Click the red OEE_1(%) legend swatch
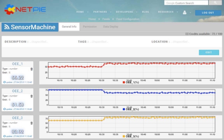 [124, 82]
